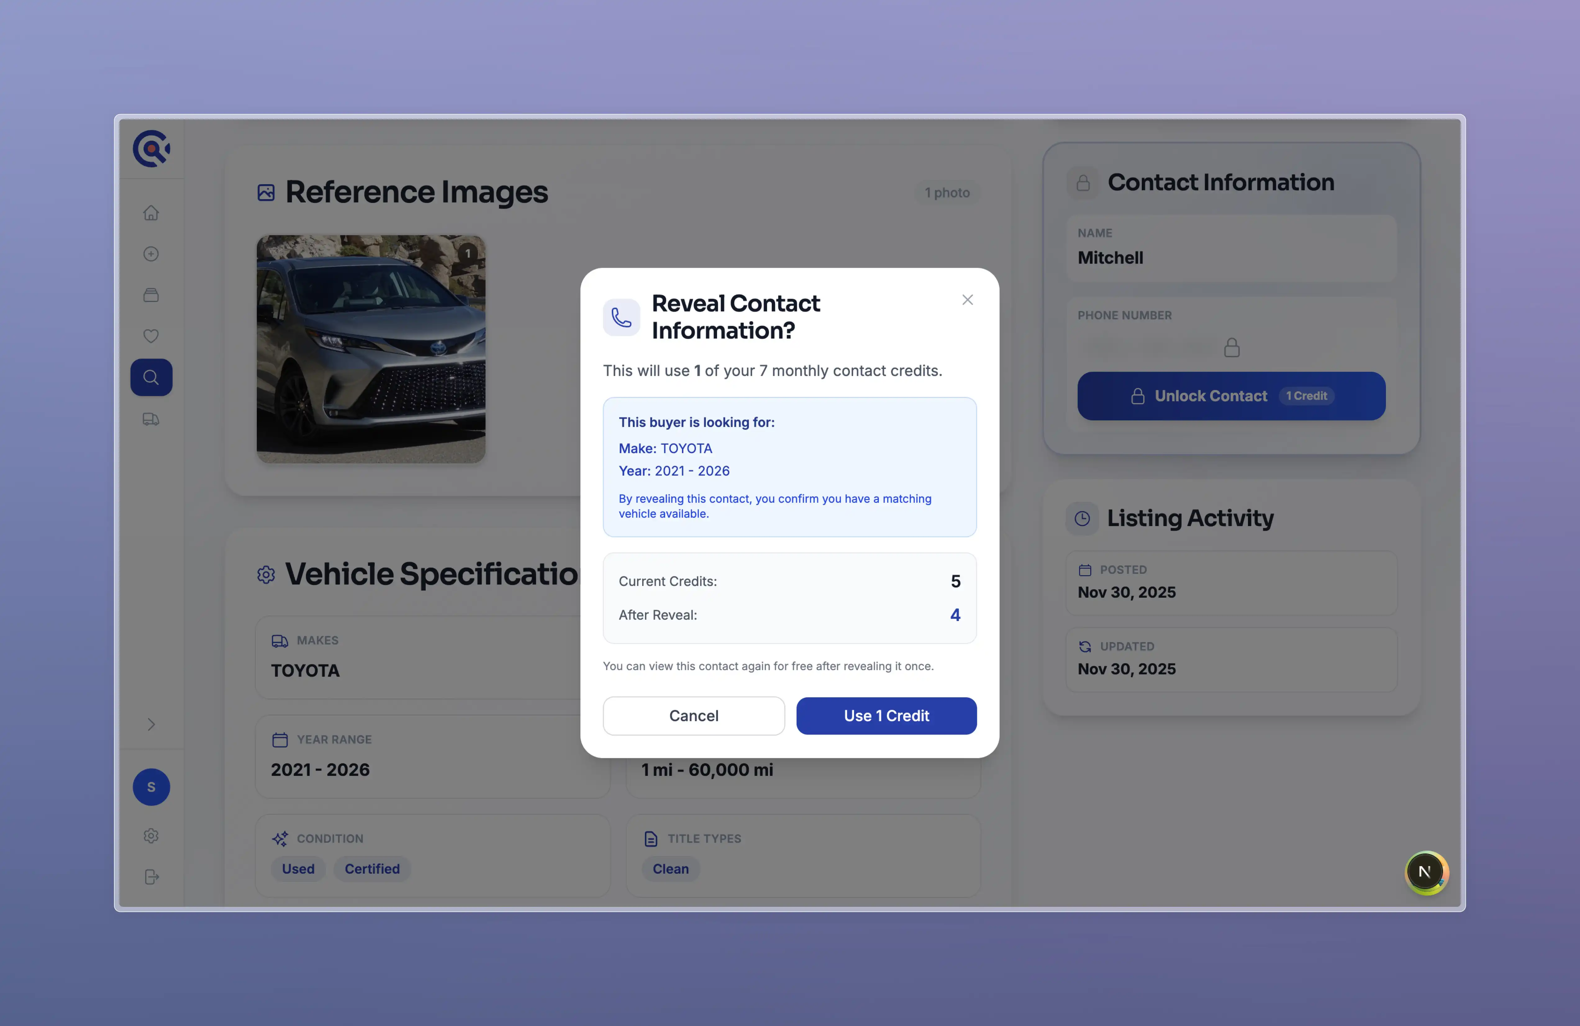This screenshot has width=1580, height=1026.
Task: Confirm with Use 1 Credit button
Action: tap(886, 715)
